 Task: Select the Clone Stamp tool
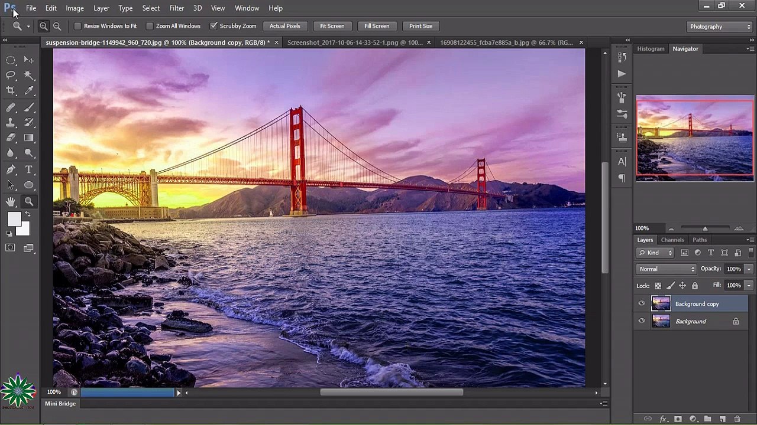pos(11,123)
